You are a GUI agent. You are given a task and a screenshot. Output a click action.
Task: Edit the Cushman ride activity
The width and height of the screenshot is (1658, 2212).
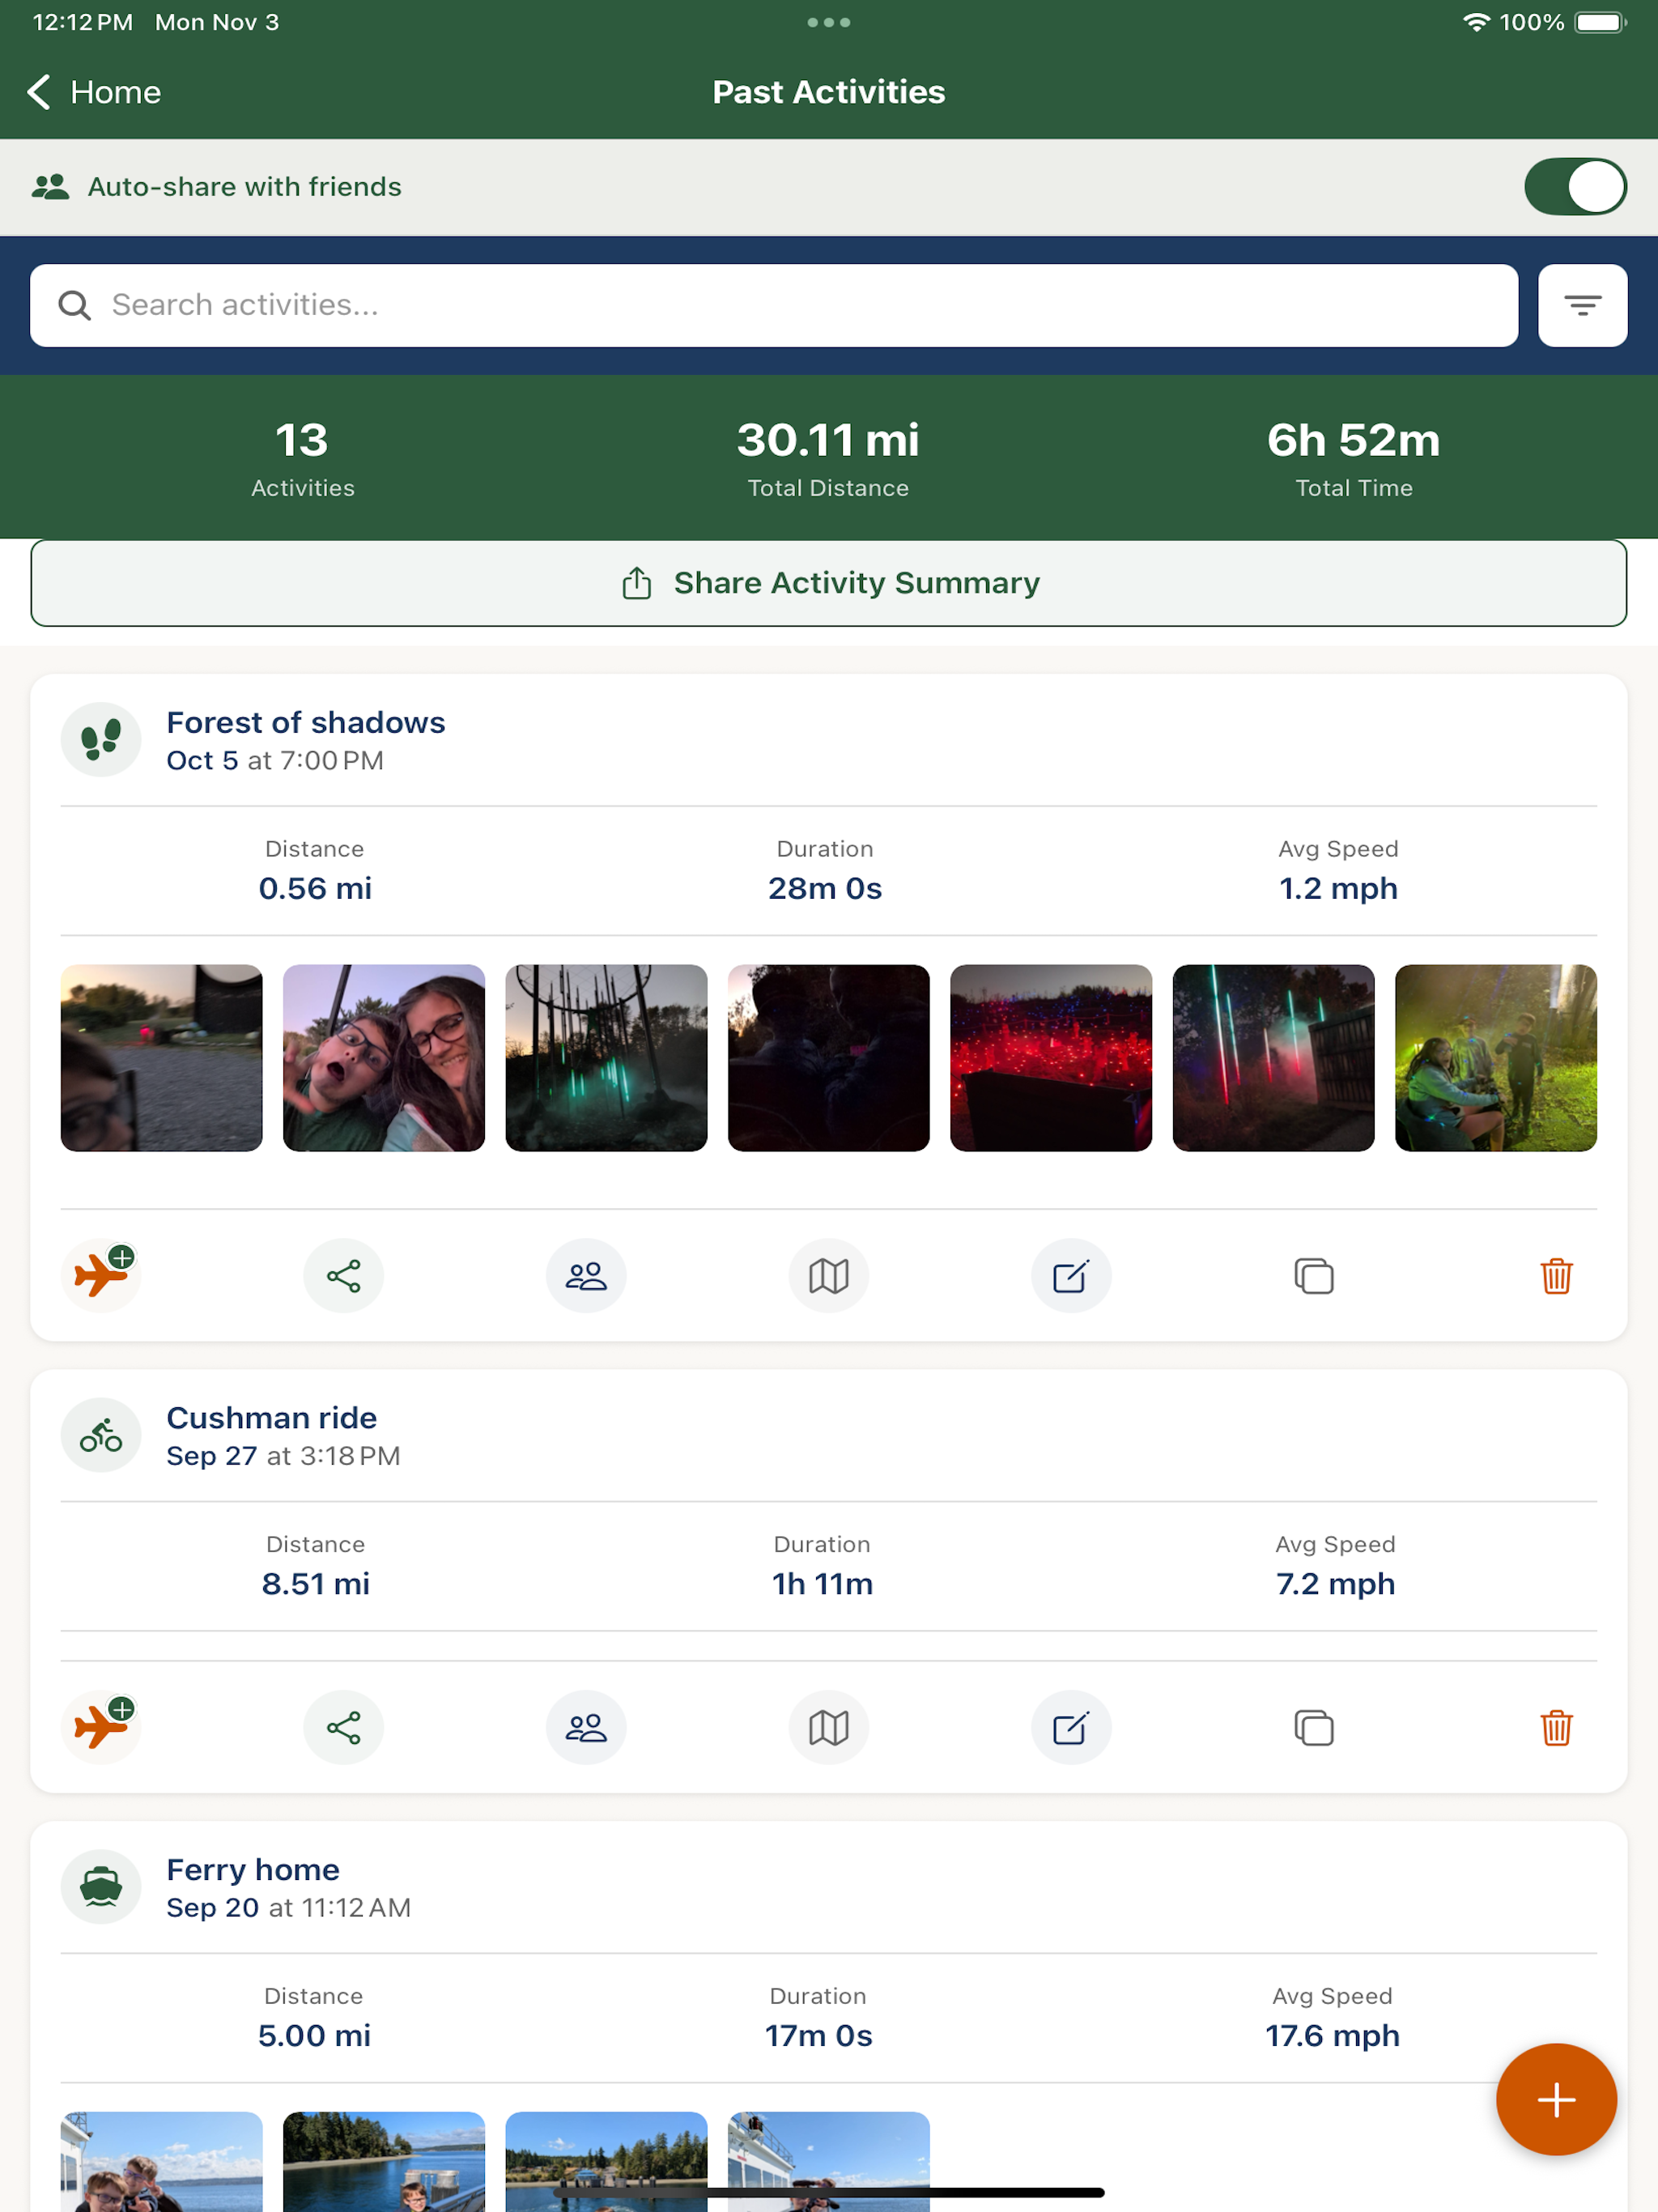[1071, 1728]
